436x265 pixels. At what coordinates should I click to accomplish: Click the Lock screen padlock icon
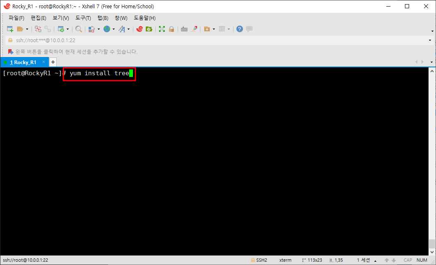click(171, 29)
